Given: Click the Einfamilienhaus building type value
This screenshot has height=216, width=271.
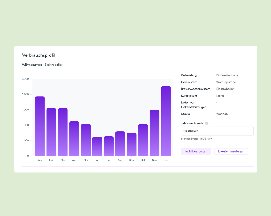Looking at the screenshot, I should [x=227, y=75].
